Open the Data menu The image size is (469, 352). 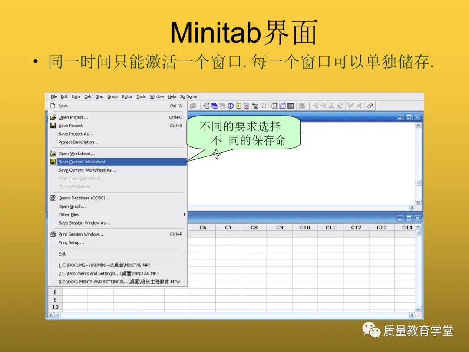point(76,96)
